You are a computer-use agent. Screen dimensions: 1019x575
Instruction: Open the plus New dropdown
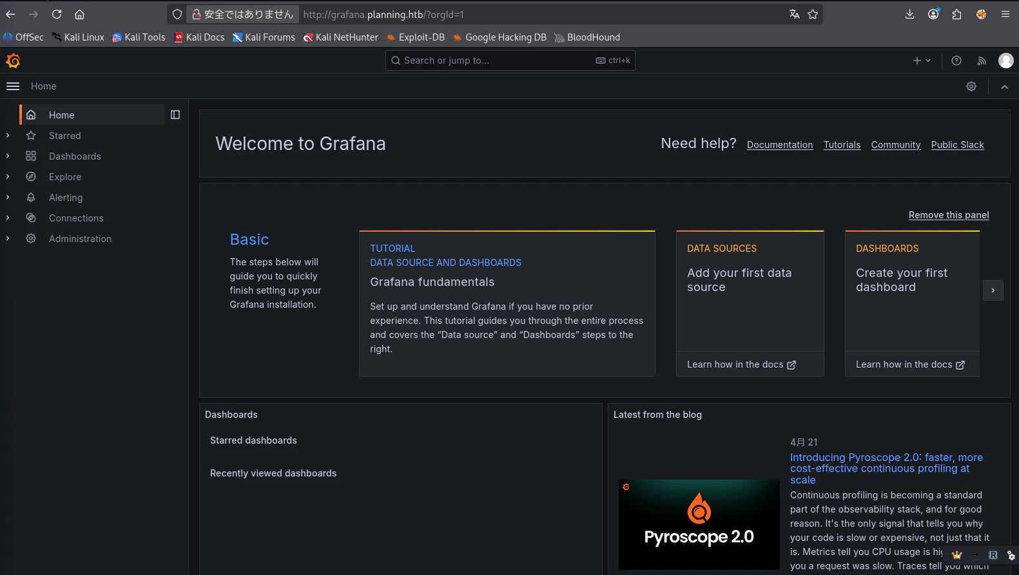click(922, 61)
